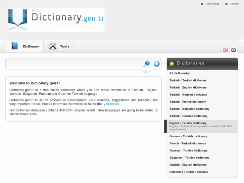This screenshot has height=183, width=244.
Task: Open Bulgarian - Turkish dictionary
Action: coord(189,157)
